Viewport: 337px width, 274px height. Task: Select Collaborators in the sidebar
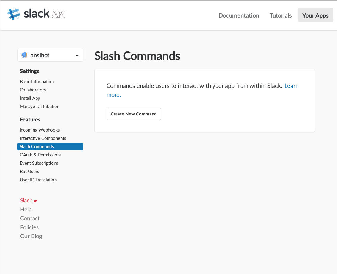(x=33, y=90)
